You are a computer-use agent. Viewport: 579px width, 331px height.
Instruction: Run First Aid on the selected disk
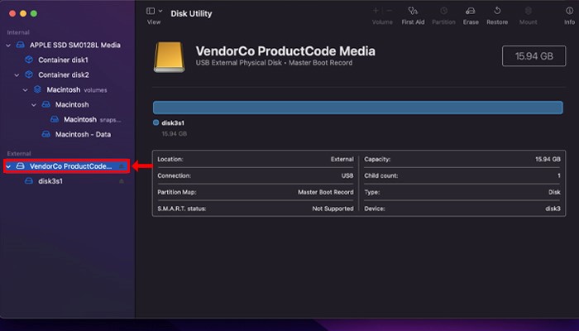(x=413, y=12)
